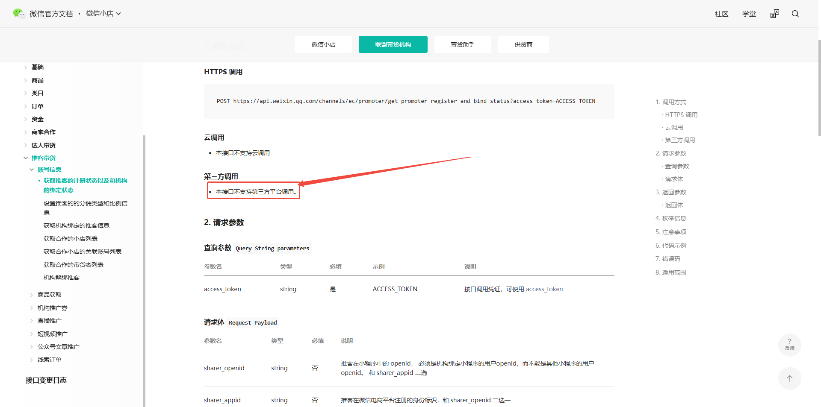The width and height of the screenshot is (821, 407).
Task: Click the sharer_openid parameter name
Action: coord(224,368)
